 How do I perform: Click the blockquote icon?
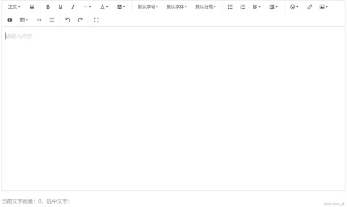click(32, 7)
